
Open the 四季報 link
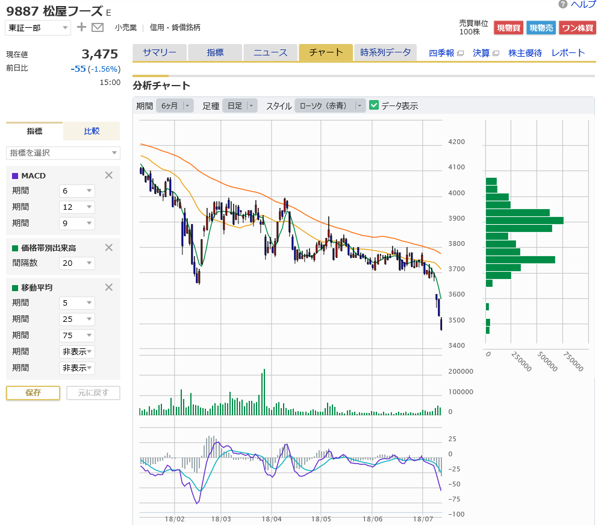point(441,53)
